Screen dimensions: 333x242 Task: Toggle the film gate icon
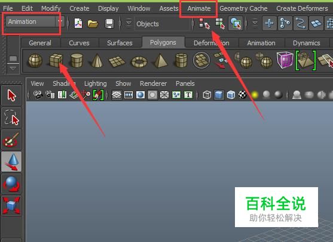(x=129, y=95)
